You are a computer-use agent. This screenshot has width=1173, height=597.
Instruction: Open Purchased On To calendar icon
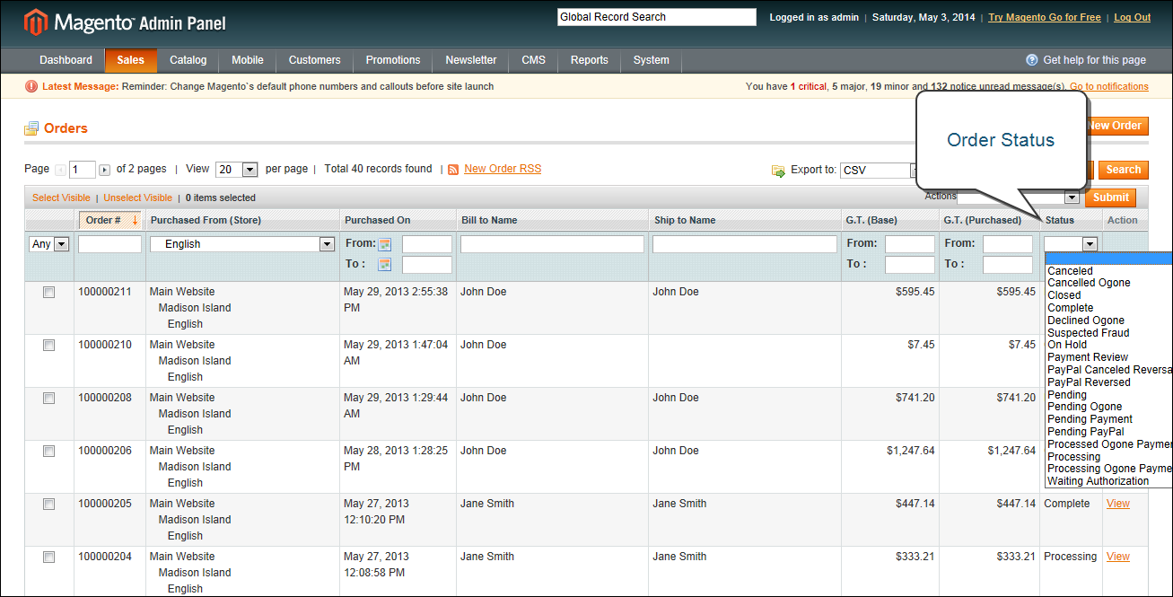(385, 264)
